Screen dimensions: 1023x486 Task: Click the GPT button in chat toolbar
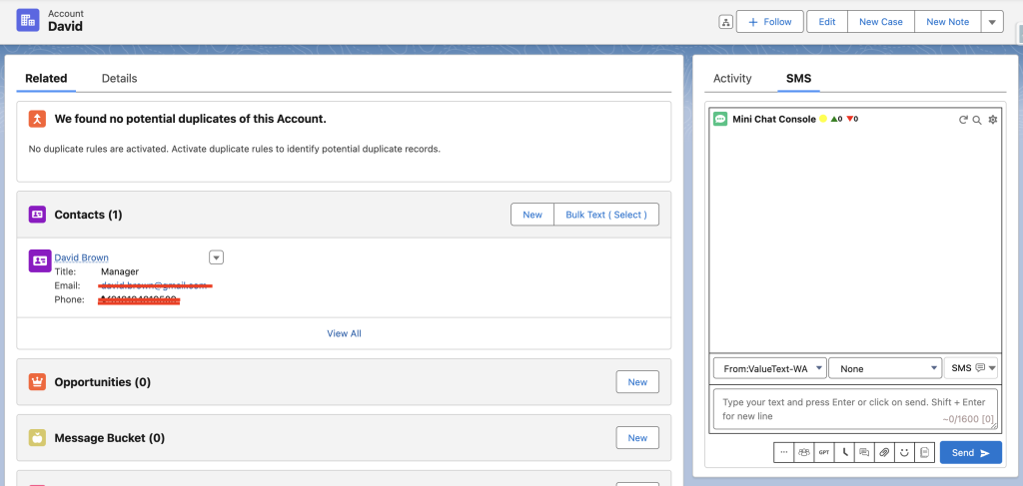(x=824, y=453)
